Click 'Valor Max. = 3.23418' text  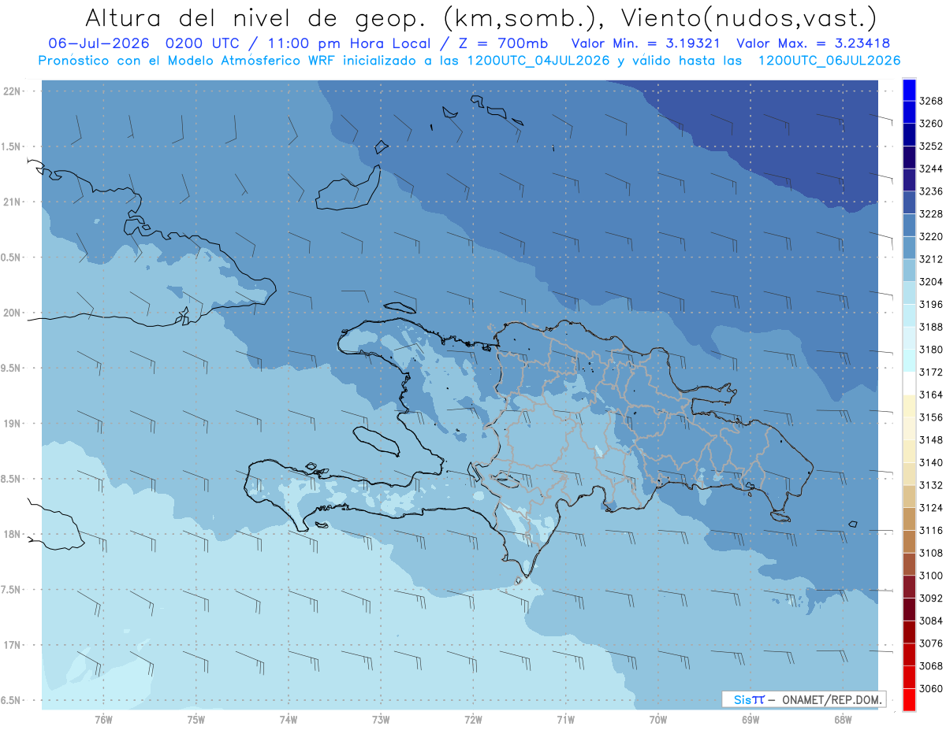click(814, 43)
